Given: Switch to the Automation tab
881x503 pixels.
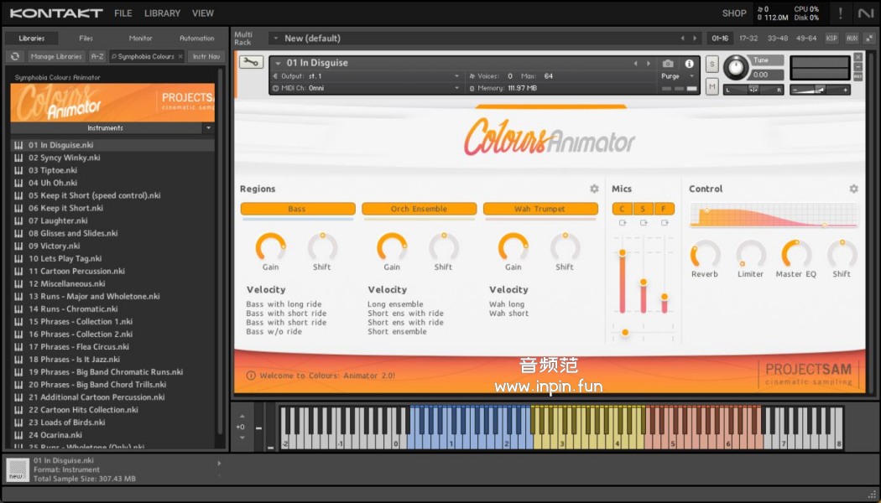Looking at the screenshot, I should 196,39.
